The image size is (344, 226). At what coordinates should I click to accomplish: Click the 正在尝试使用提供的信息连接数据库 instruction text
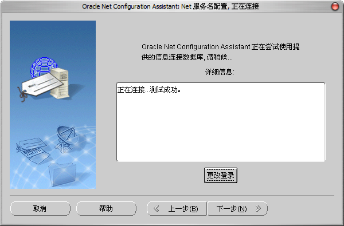point(221,52)
